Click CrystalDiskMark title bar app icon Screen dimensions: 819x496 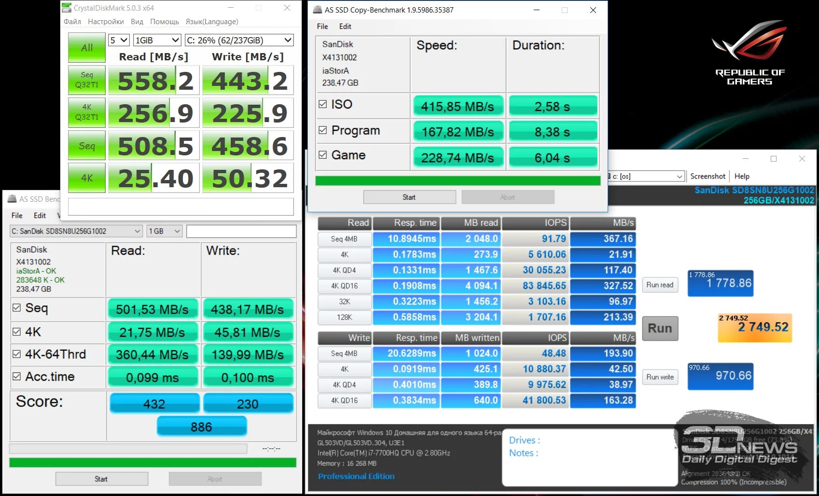(67, 8)
